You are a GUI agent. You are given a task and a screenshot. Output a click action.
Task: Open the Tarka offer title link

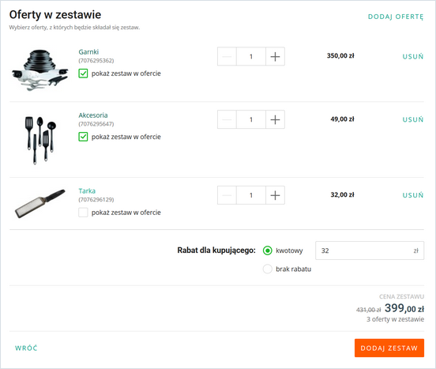tap(87, 190)
